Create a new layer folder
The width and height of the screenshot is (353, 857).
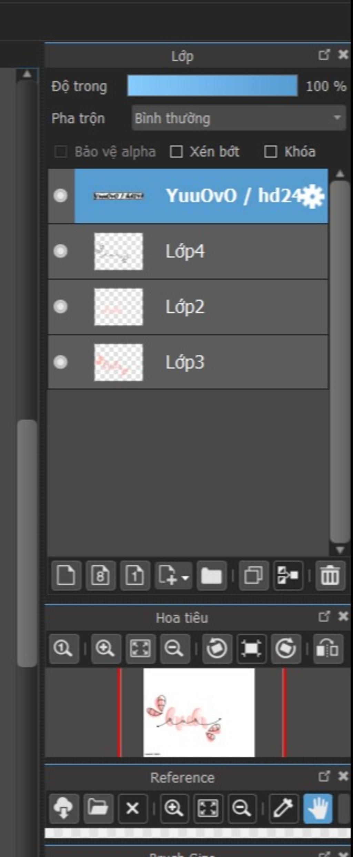(211, 575)
